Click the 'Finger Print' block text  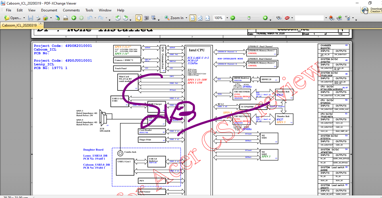click(145, 140)
